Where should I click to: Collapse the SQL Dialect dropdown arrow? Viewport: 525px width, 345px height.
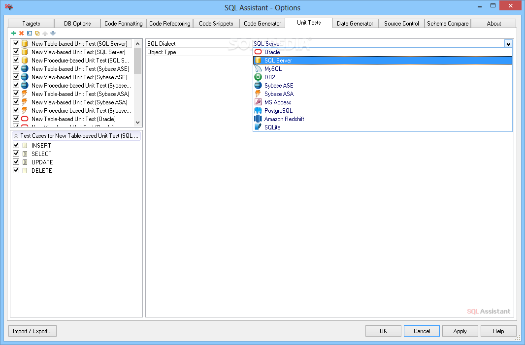pyautogui.click(x=508, y=43)
